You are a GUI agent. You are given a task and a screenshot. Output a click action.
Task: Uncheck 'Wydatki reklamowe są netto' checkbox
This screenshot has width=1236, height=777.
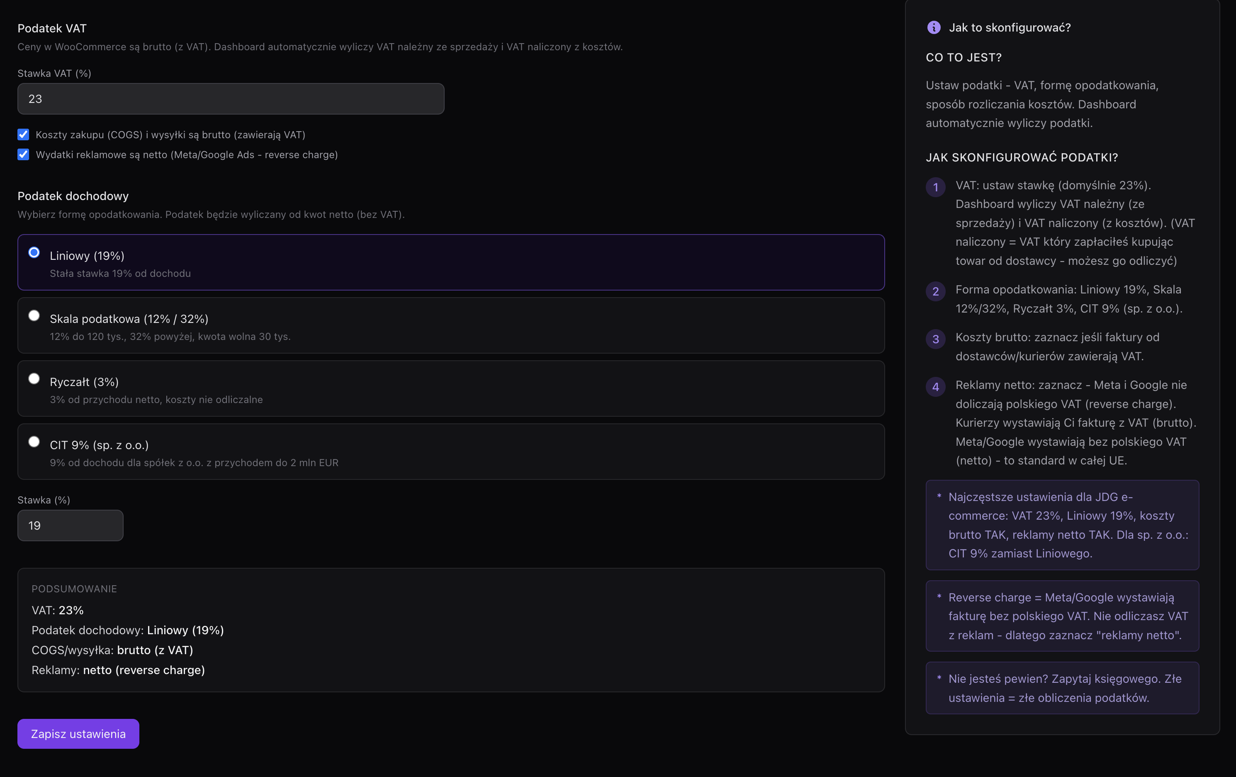click(23, 154)
